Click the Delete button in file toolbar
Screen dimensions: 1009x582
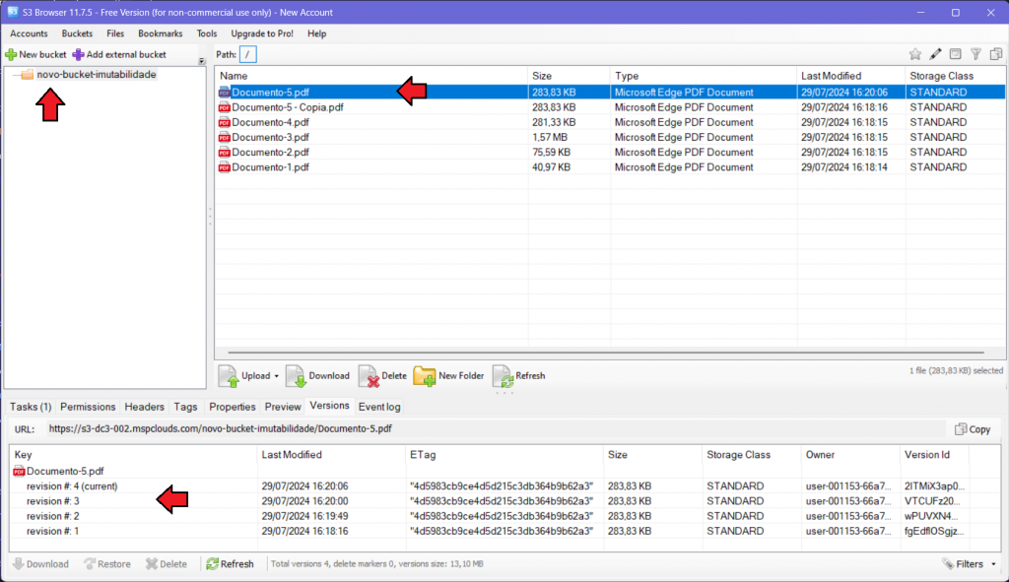coord(383,376)
